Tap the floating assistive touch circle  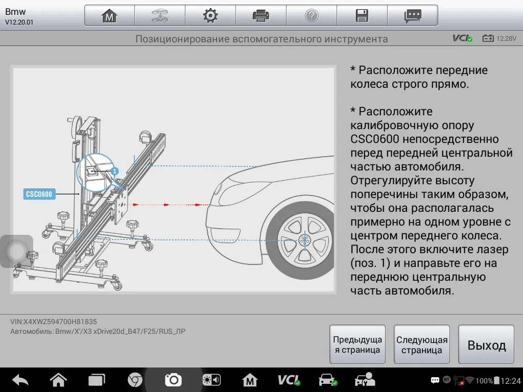(x=16, y=251)
